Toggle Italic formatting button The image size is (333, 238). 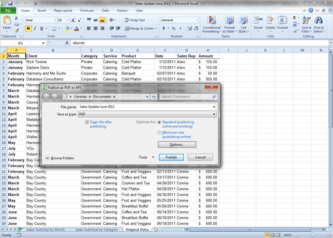pos(35,28)
